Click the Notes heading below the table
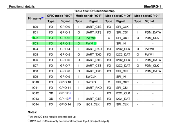The height and width of the screenshot is (125, 174). pos(33,111)
